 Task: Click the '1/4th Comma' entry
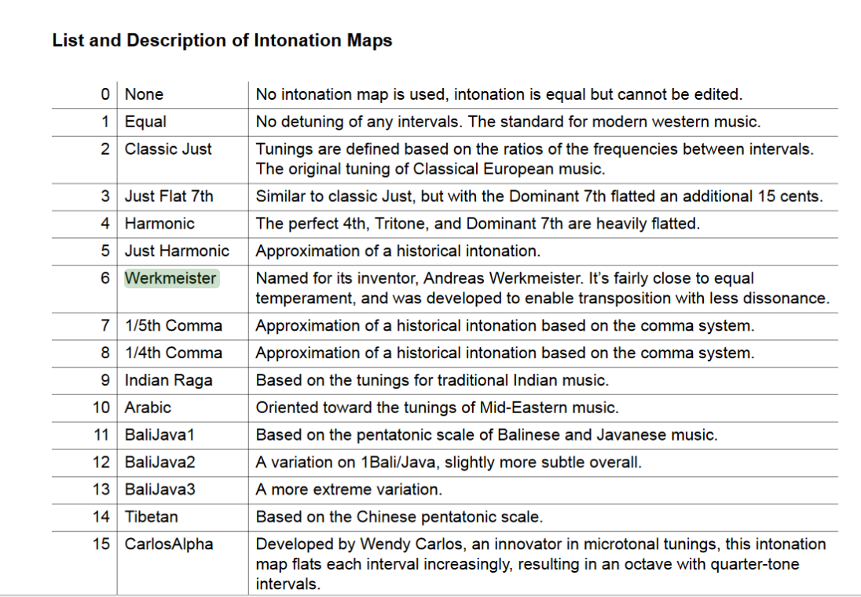[x=173, y=353]
